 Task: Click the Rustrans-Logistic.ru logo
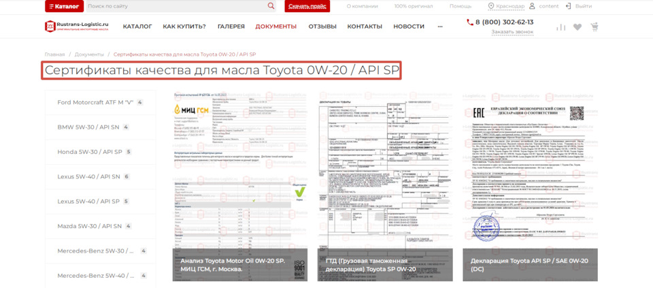(77, 27)
